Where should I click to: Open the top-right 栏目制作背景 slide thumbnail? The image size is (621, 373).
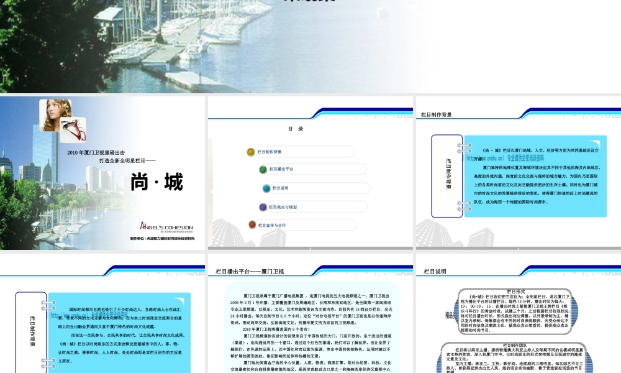click(x=519, y=173)
